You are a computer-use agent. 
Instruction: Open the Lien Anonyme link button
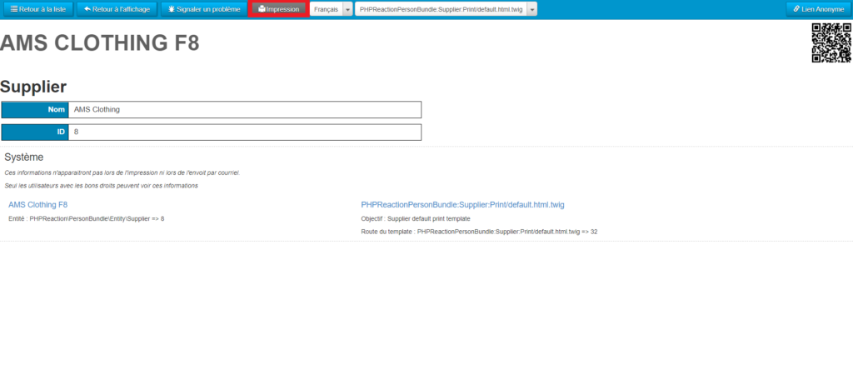pyautogui.click(x=817, y=9)
